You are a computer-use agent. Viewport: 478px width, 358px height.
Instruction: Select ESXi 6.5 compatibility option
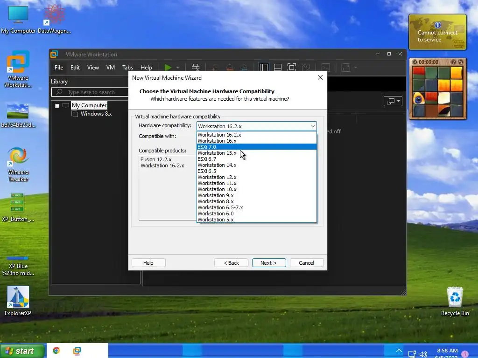tap(257, 171)
